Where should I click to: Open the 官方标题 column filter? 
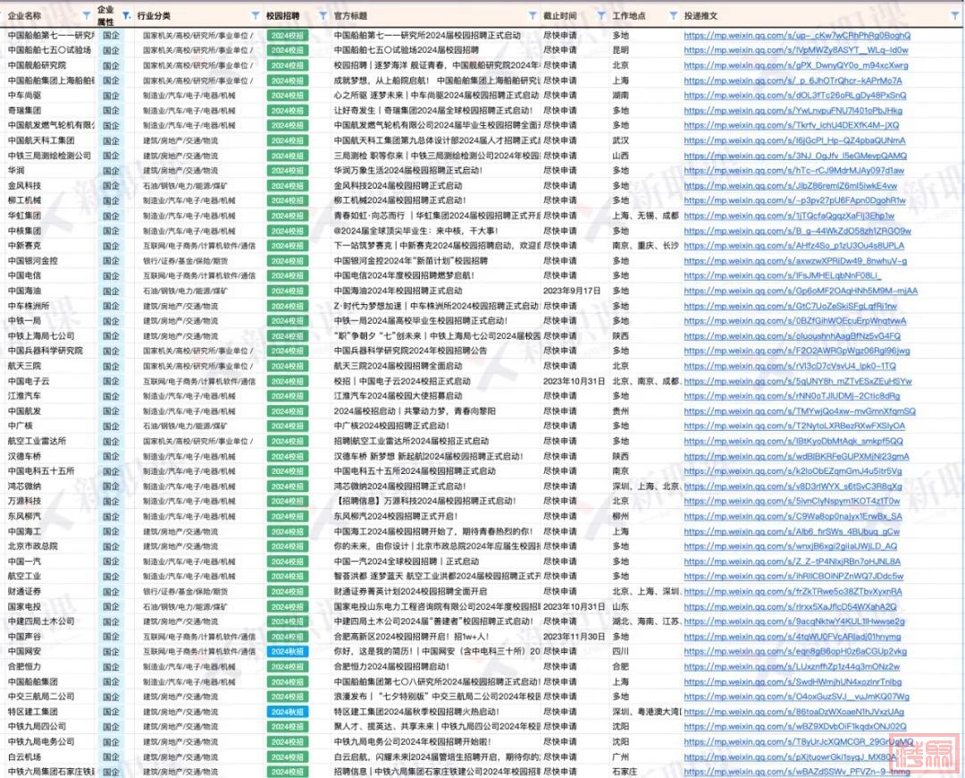533,15
